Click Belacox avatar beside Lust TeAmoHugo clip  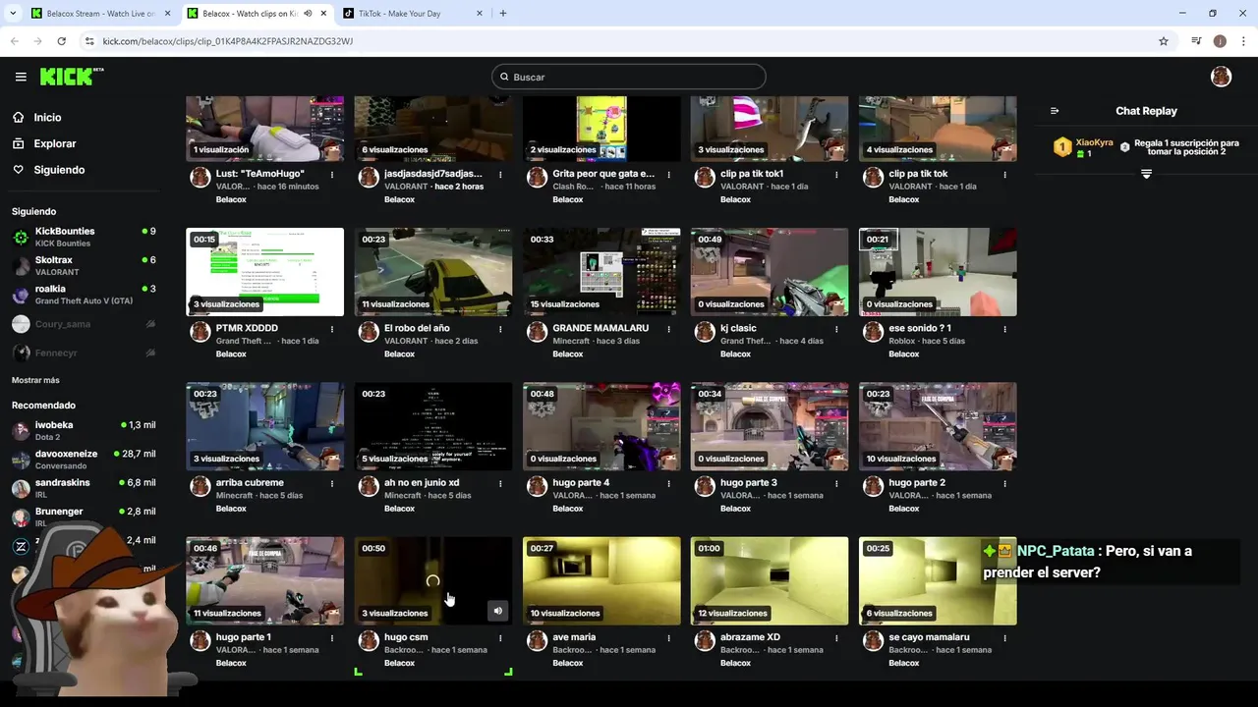[x=200, y=177]
